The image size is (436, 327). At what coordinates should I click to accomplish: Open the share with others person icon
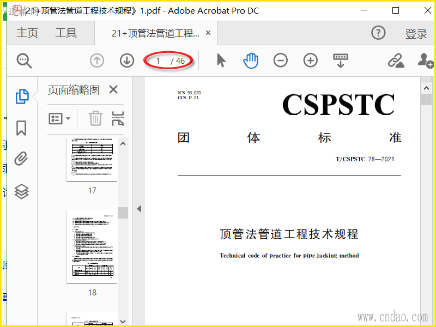click(x=425, y=60)
